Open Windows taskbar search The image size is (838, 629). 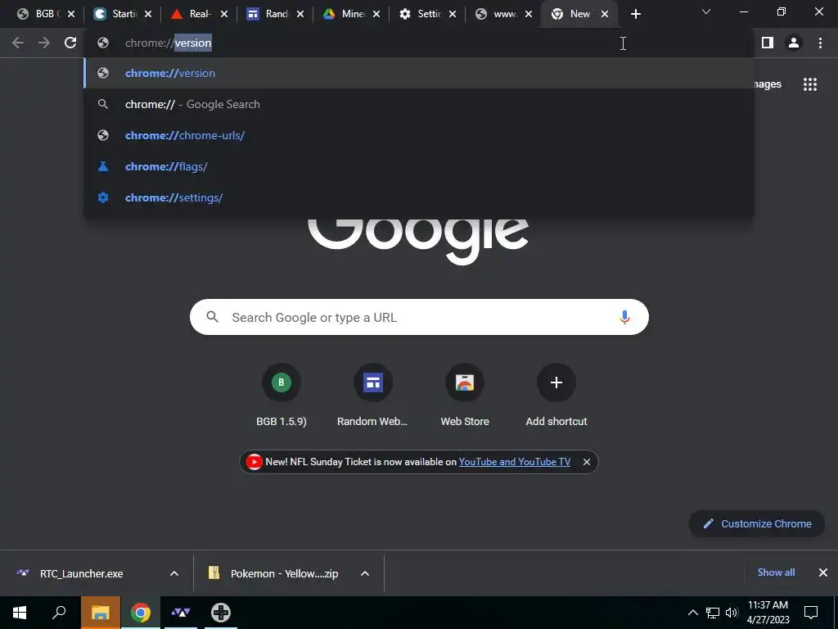point(59,613)
